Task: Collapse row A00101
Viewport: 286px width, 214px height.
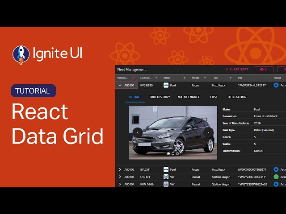Action: [x=120, y=85]
